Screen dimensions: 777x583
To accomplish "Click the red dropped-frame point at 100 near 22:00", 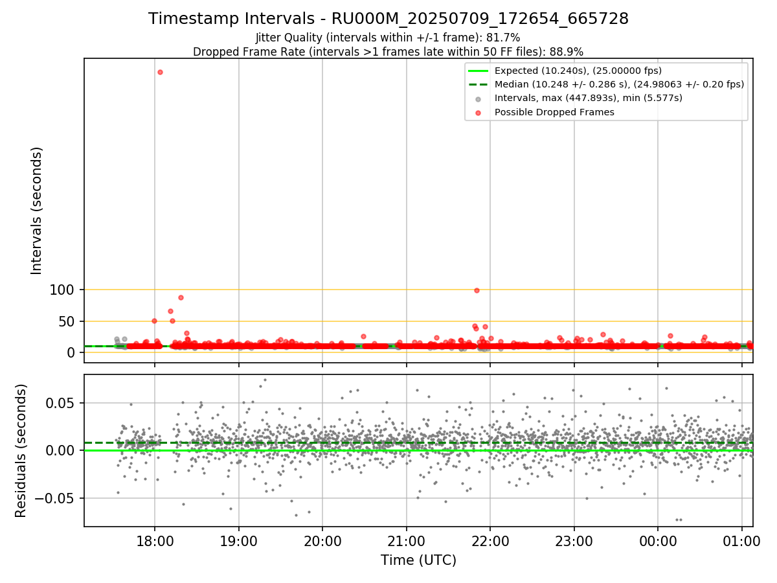I will 477,290.
